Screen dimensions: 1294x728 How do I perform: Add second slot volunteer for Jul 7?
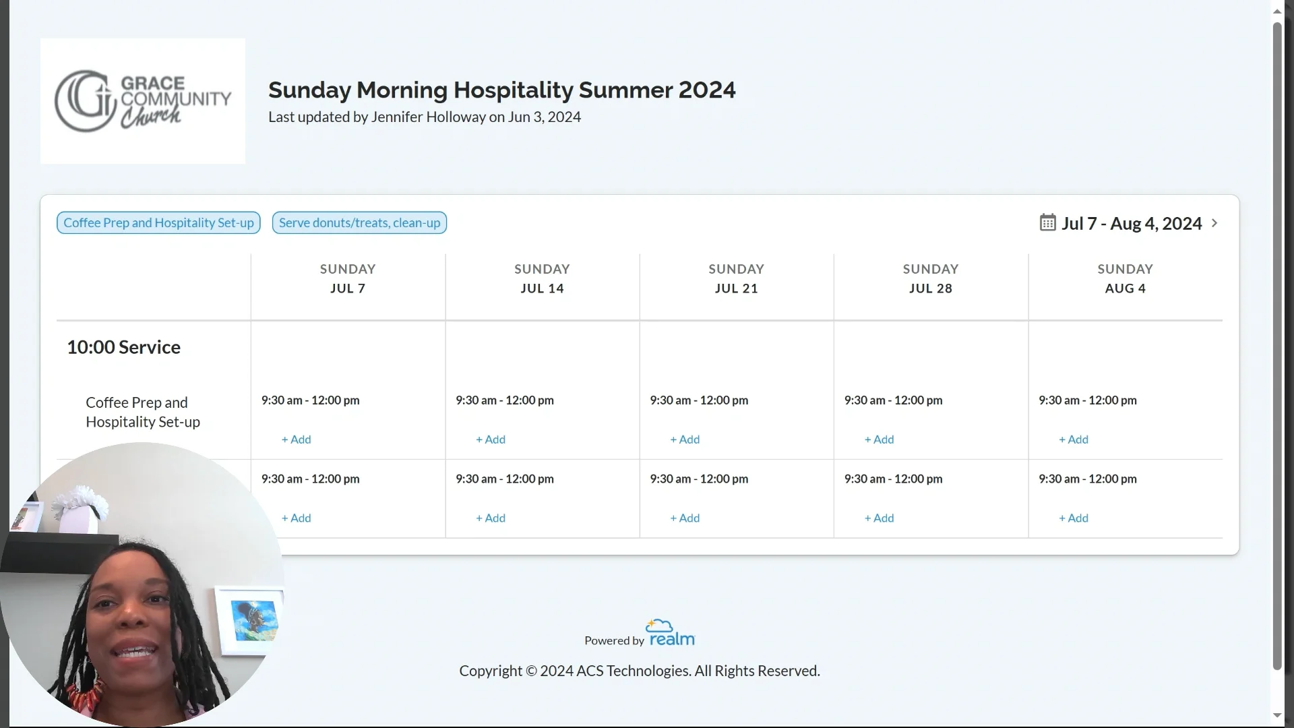tap(296, 518)
